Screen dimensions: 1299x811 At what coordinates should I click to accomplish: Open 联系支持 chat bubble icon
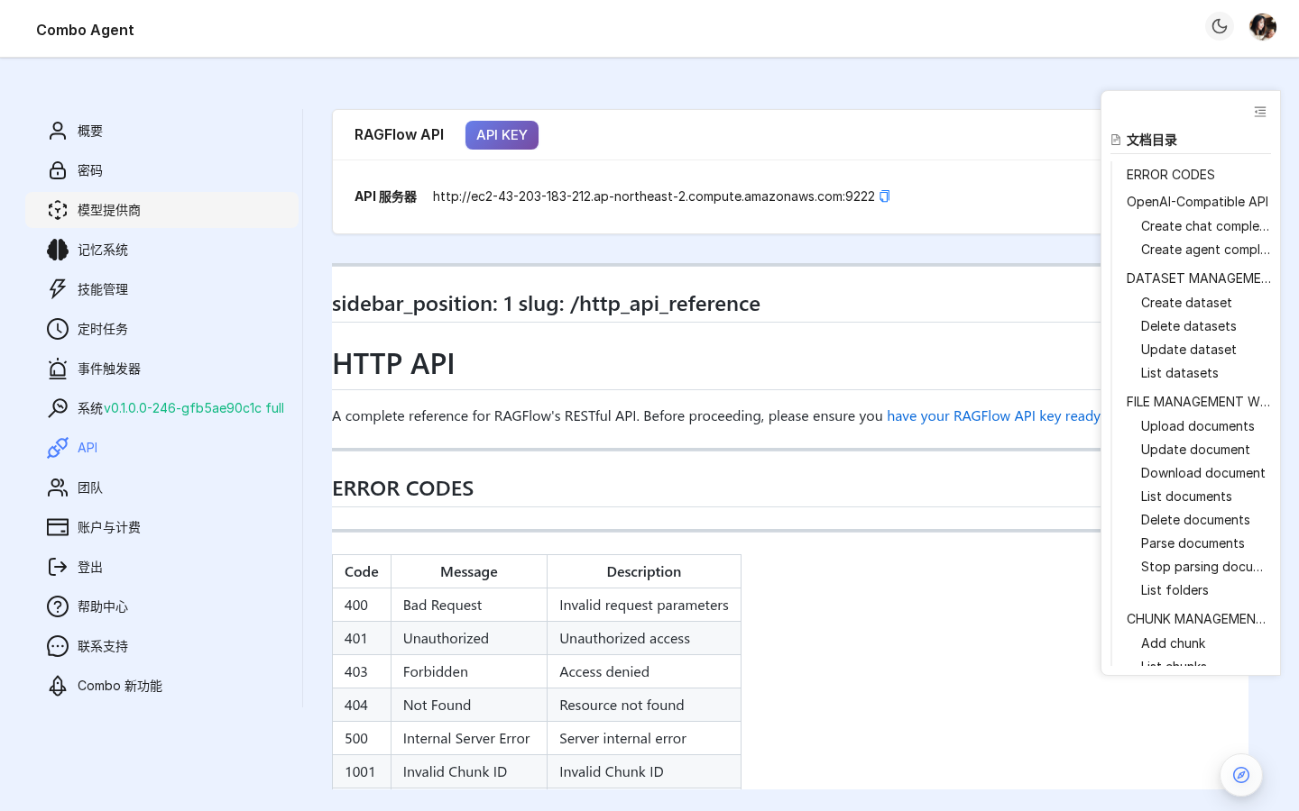[x=58, y=646]
